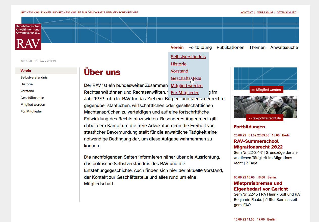Open the KONTAKT page
Screen dimensions: 319x222
[246, 12]
